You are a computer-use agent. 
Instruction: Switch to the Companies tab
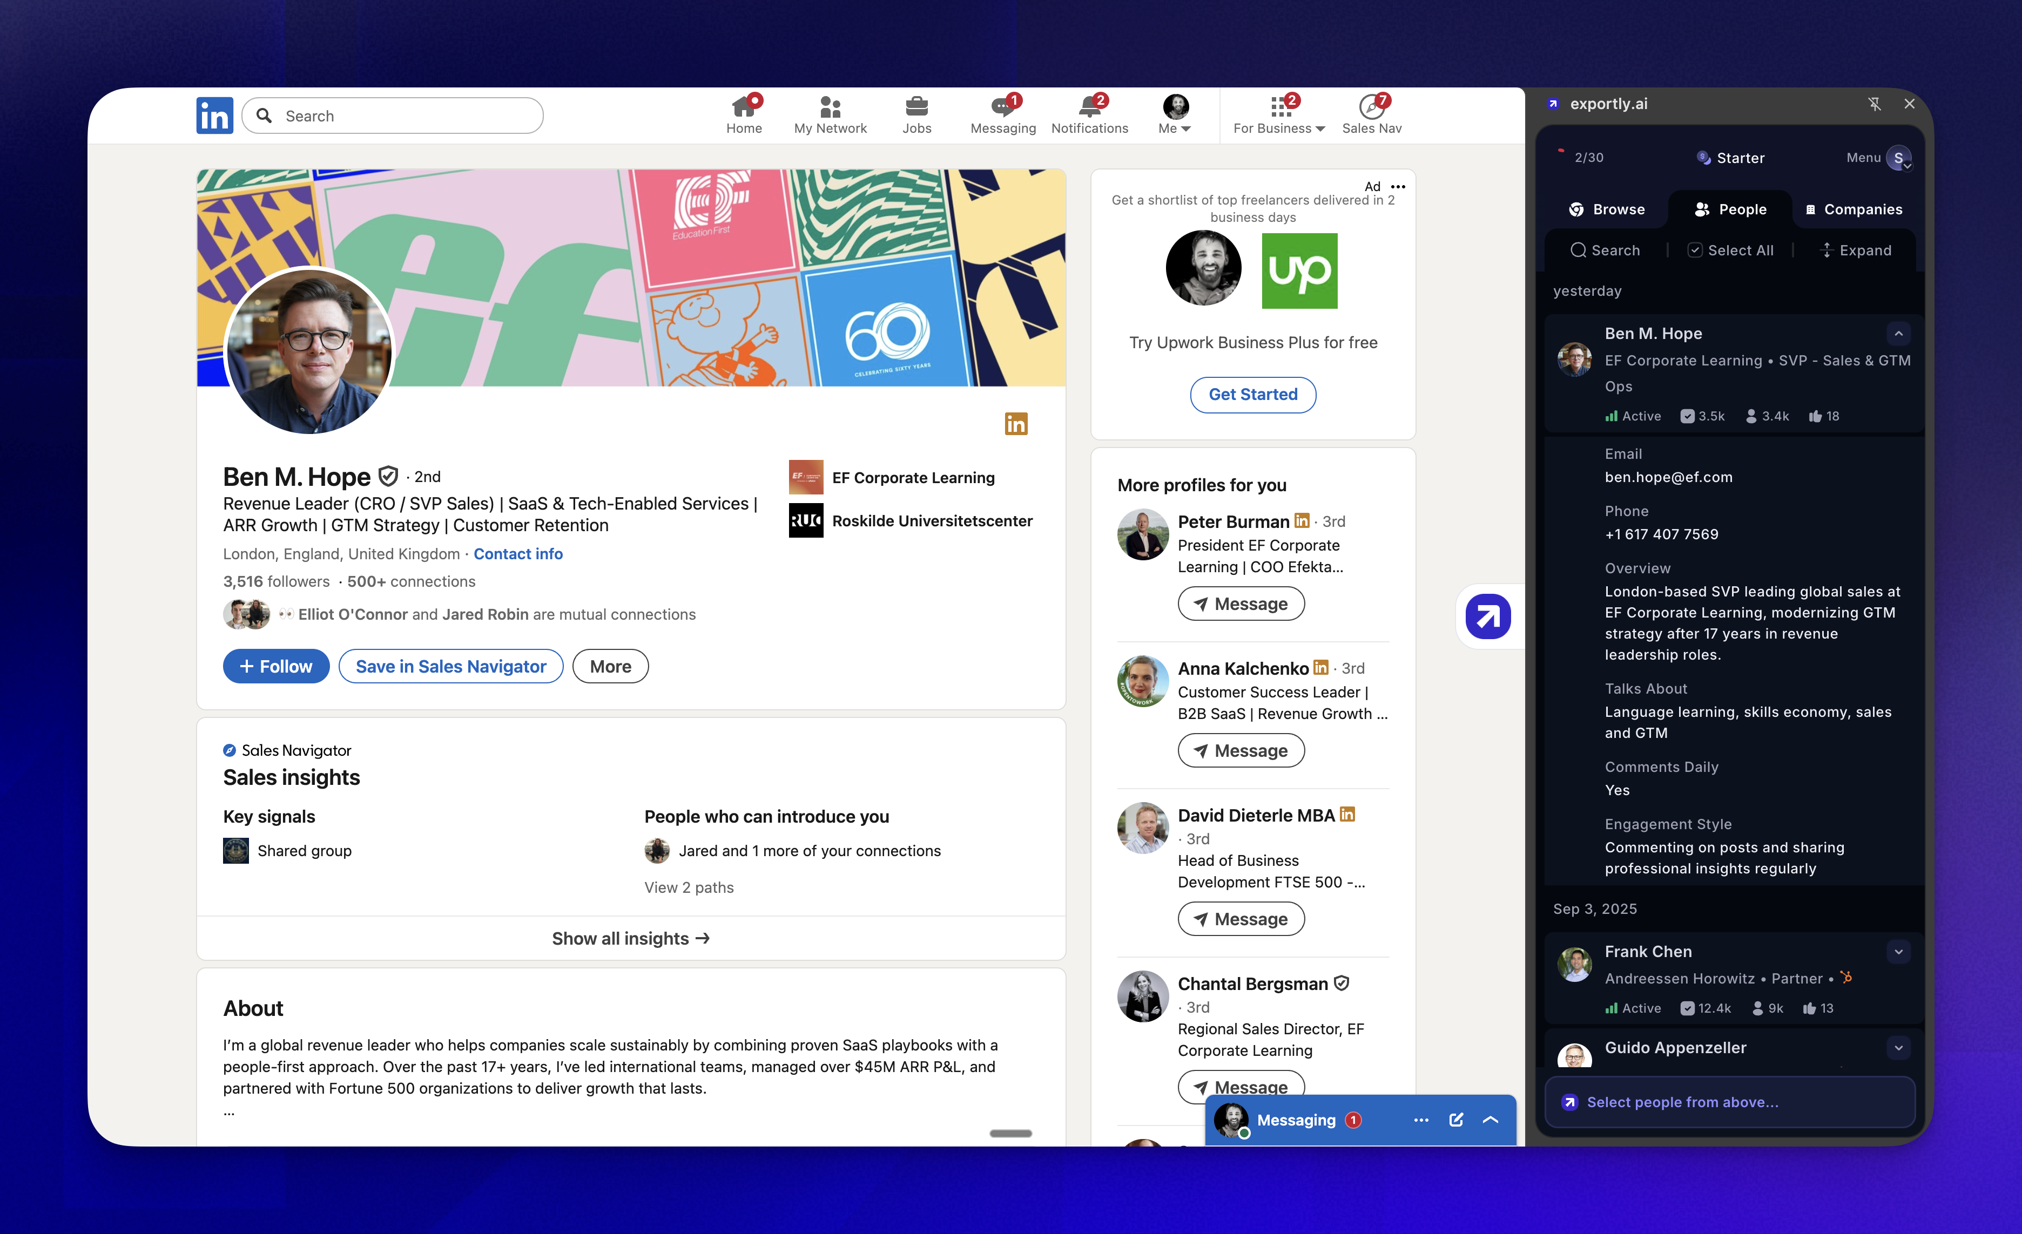coord(1853,209)
